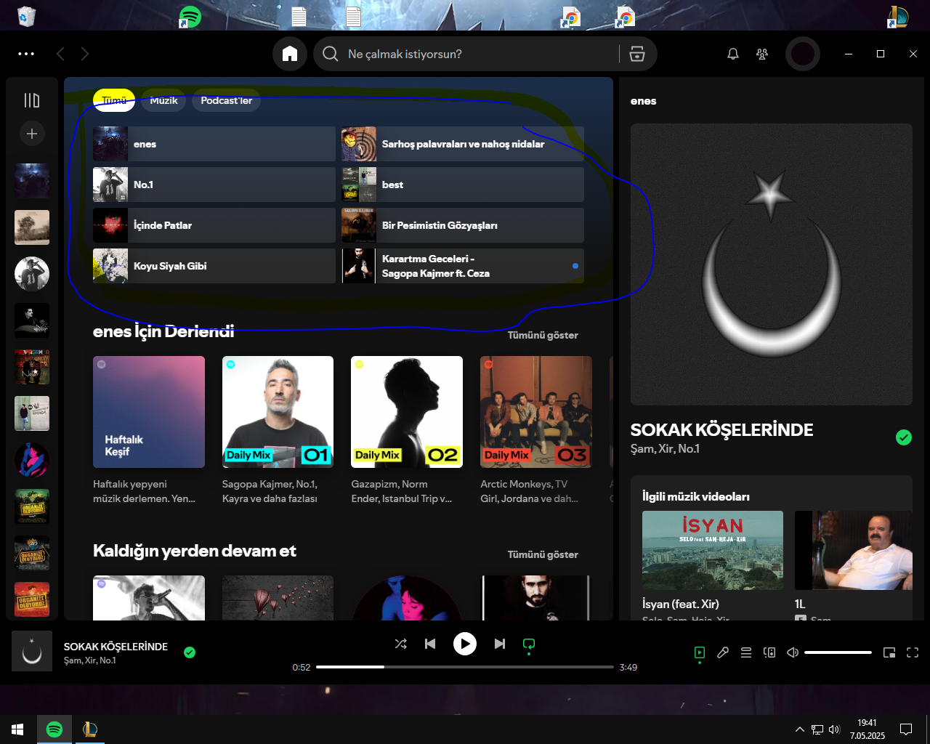
Task: Expand the Your Library sidebar
Action: (32, 100)
